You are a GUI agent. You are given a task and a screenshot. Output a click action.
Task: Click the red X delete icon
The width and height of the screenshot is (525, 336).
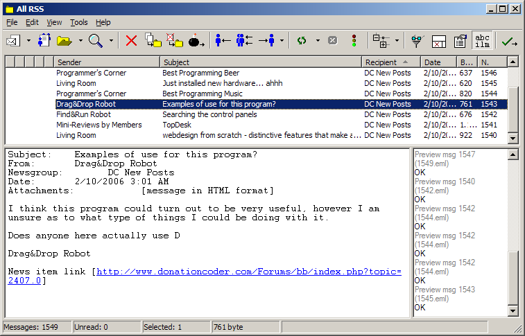pos(131,41)
